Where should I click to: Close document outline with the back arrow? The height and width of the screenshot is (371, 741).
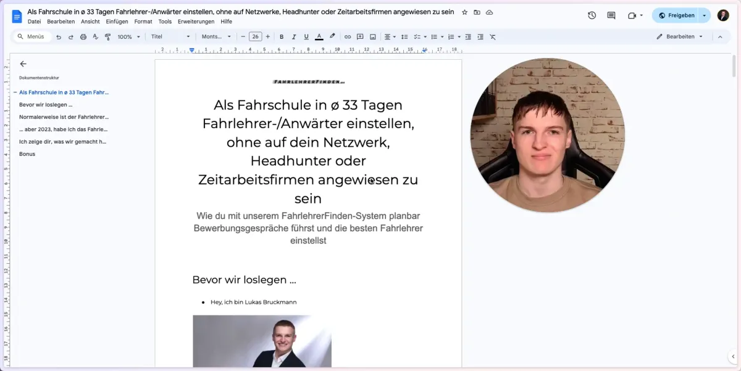click(23, 63)
